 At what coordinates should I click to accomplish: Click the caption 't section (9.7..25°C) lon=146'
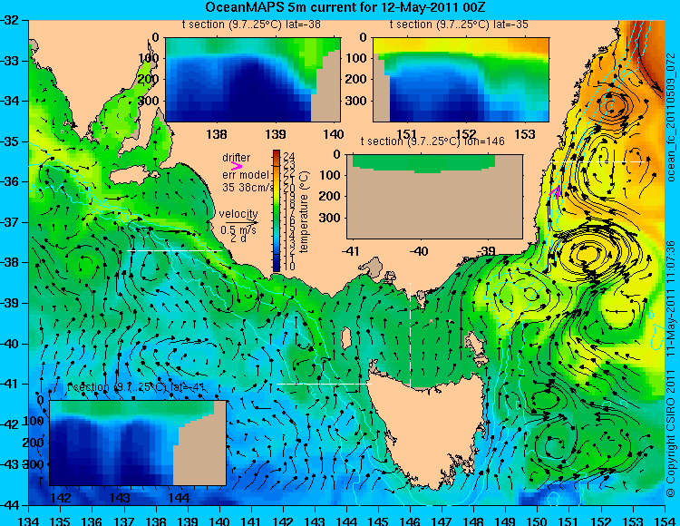pos(432,141)
